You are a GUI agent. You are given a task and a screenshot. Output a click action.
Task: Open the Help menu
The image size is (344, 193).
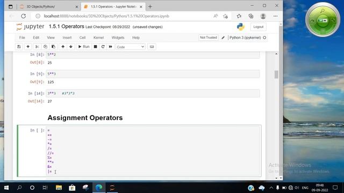click(136, 38)
